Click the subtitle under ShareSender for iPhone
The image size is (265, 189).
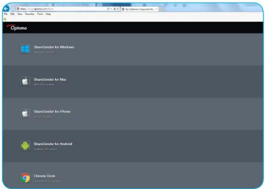coord(43,117)
